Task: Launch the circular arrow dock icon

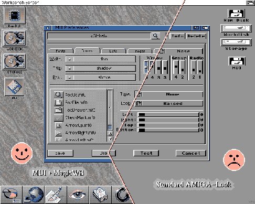Action: (x=122, y=195)
